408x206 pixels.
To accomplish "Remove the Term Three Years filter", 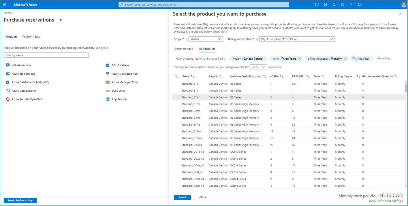I will click(x=300, y=58).
